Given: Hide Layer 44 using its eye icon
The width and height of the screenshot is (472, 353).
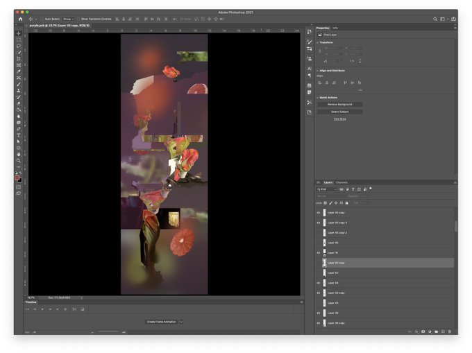Looking at the screenshot, I should pos(319,283).
